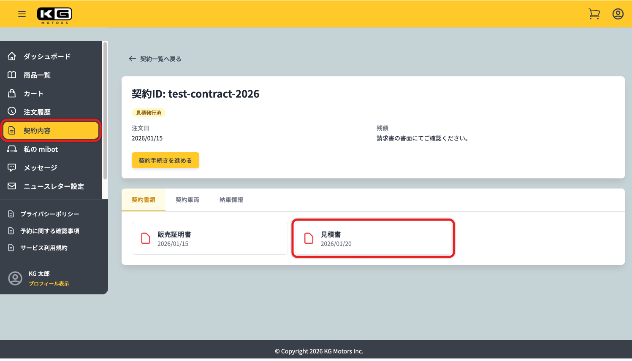Open the shopping cart icon in the header
The height and width of the screenshot is (361, 632).
coord(594,13)
